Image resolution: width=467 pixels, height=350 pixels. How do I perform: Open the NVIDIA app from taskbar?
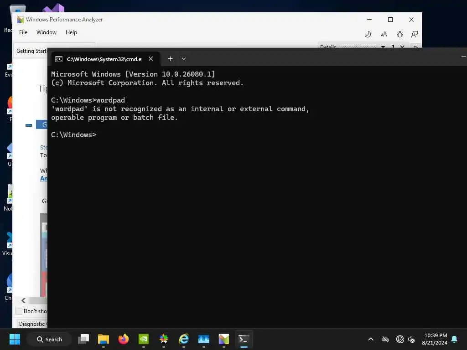144,339
